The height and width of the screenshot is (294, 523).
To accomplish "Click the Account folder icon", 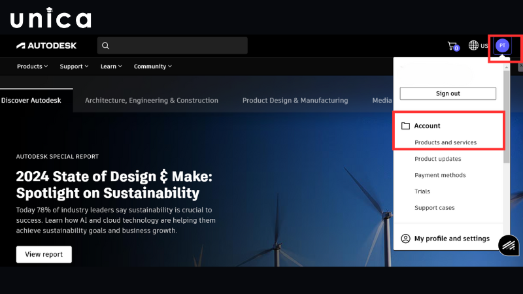I will pos(405,125).
